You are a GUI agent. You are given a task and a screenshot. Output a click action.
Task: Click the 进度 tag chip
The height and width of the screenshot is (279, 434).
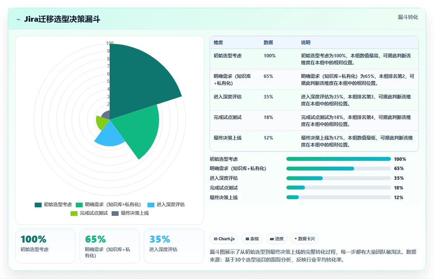(277, 239)
